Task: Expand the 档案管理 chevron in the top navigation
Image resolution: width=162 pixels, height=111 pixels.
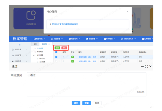Action: (x=62, y=39)
